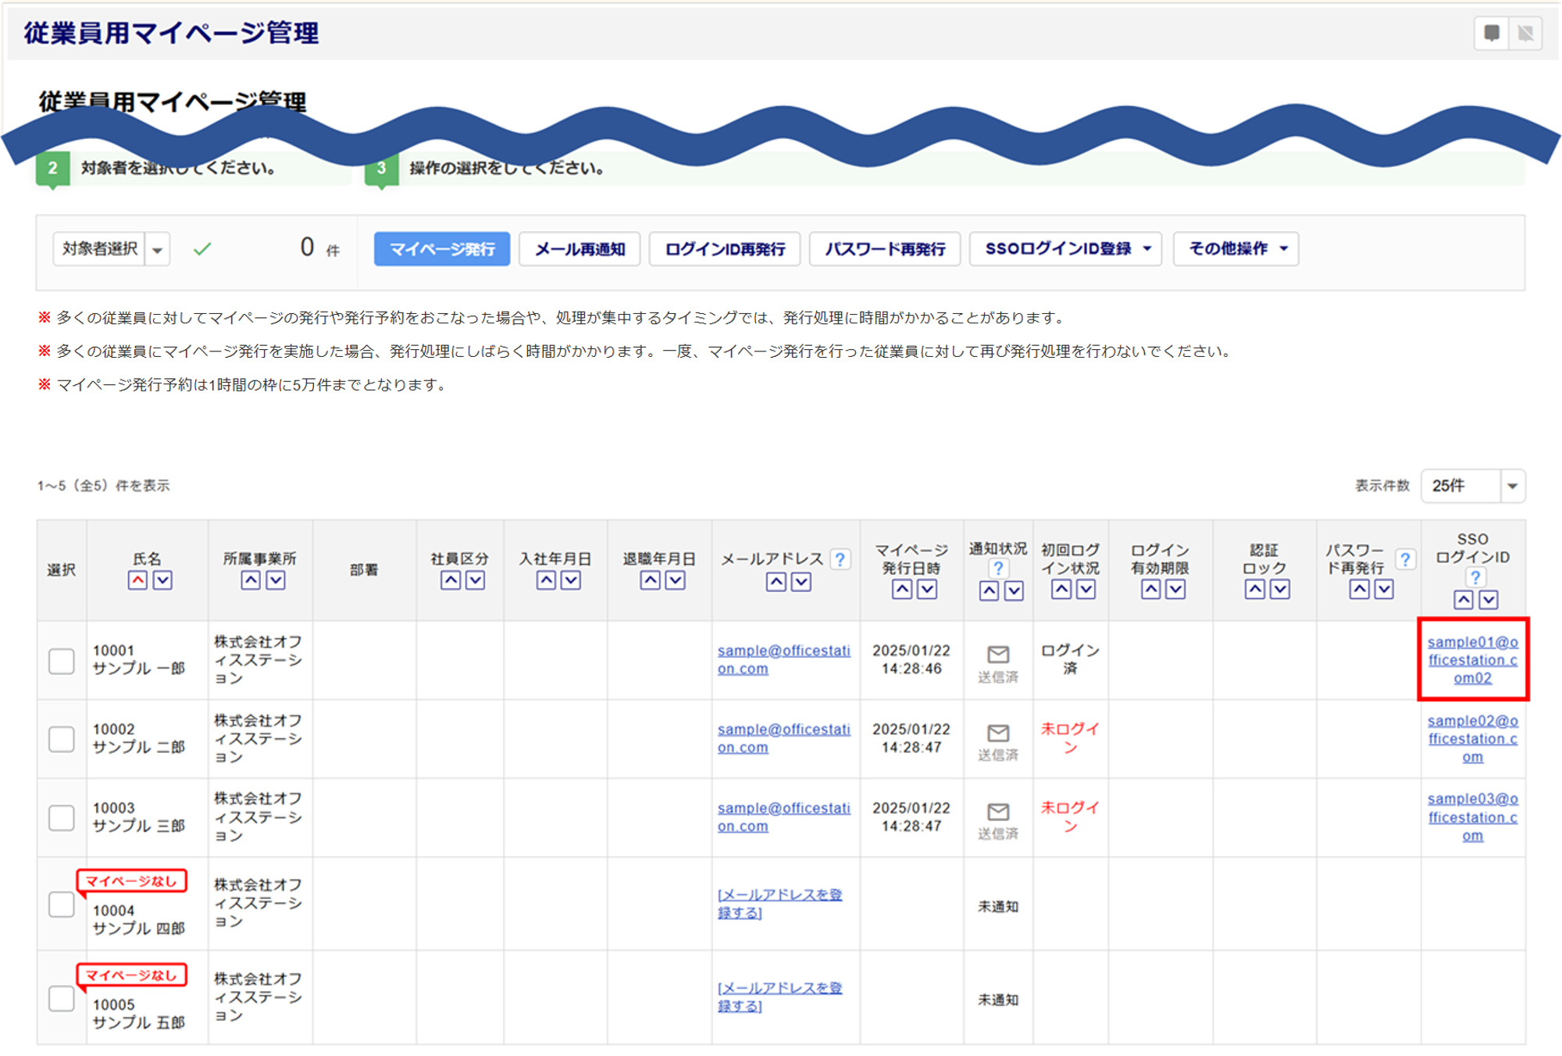Click help icon next to メールアドレス header
1562x1056 pixels.
coord(840,559)
